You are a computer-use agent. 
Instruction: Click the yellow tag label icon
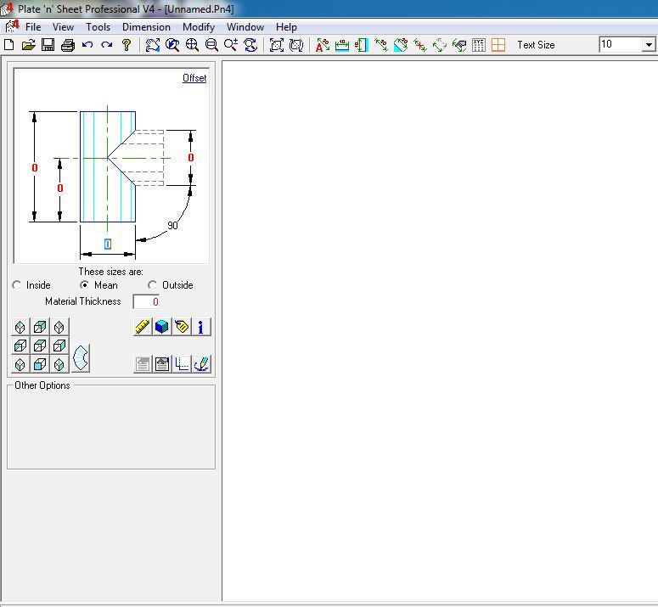[182, 327]
